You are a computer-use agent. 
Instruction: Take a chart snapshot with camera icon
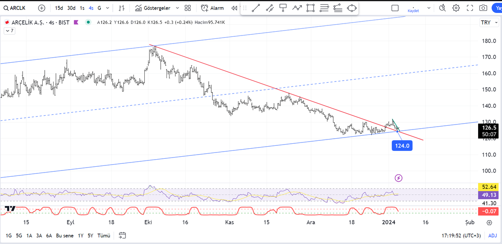[x=483, y=8]
